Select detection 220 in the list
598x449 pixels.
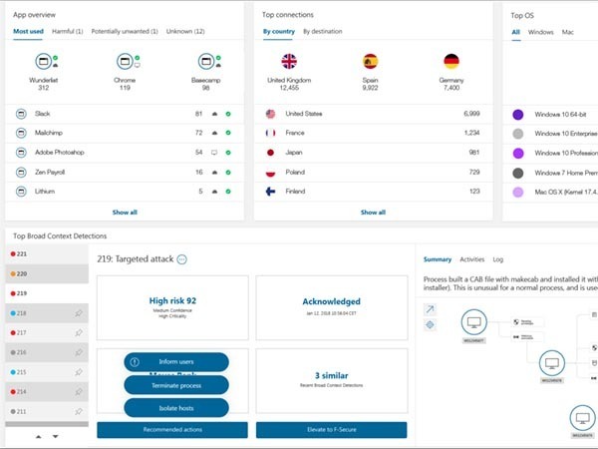47,273
